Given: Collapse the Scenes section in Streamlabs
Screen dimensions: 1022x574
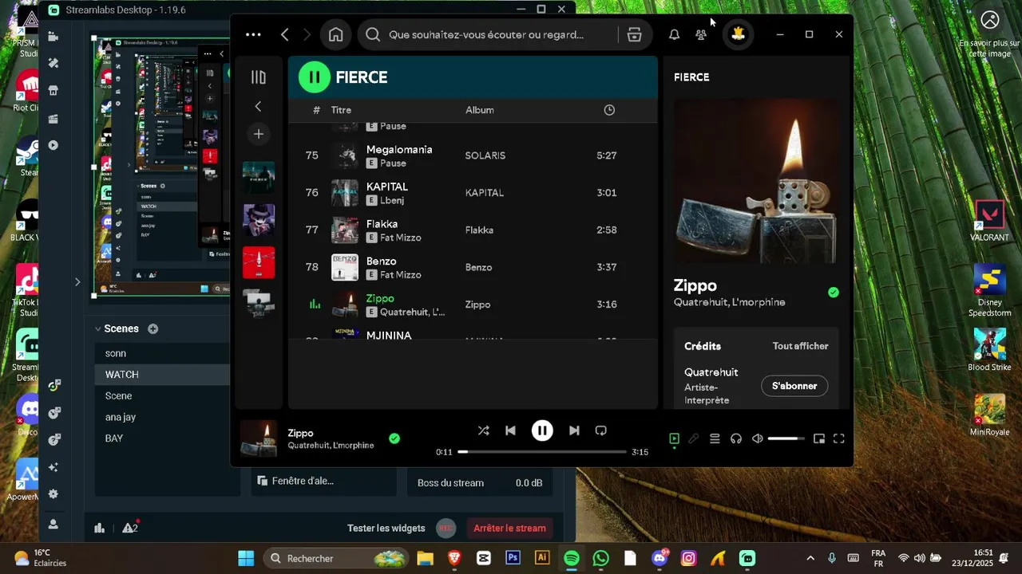Looking at the screenshot, I should pyautogui.click(x=97, y=328).
